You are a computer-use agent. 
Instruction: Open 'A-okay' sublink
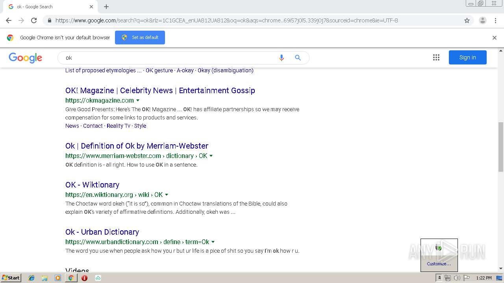click(185, 70)
